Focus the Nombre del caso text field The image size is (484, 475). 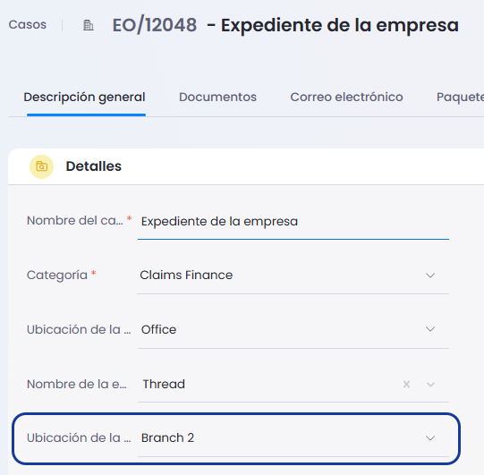(293, 222)
